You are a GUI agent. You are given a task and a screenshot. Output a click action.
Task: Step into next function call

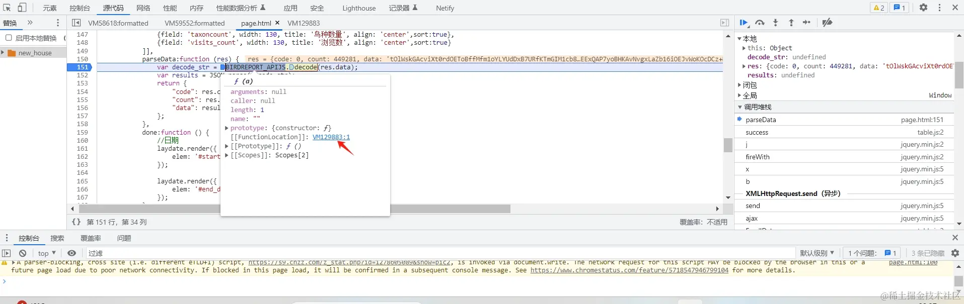(775, 23)
